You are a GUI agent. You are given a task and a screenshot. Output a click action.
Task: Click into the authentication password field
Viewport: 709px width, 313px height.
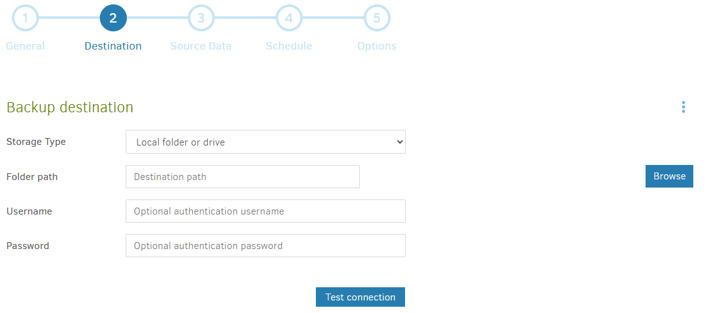265,246
